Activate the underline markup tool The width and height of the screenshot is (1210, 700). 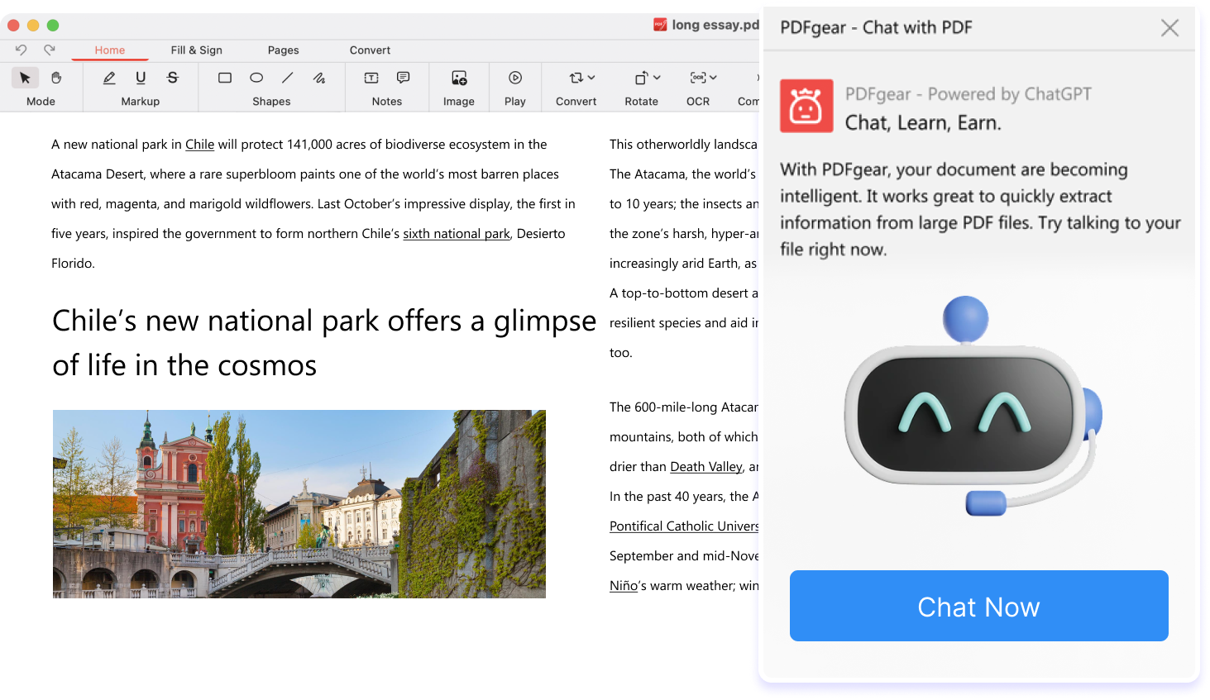141,78
